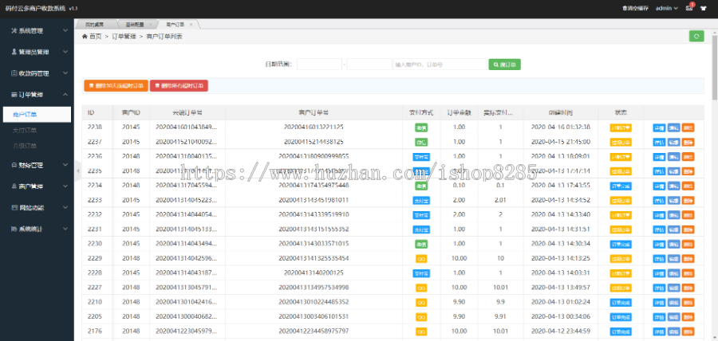Expand the 系统管理 sidebar group
This screenshot has height=341, width=718.
coord(37,30)
